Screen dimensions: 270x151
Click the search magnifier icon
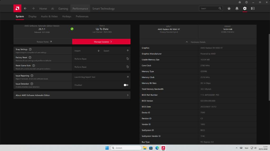point(220,8)
